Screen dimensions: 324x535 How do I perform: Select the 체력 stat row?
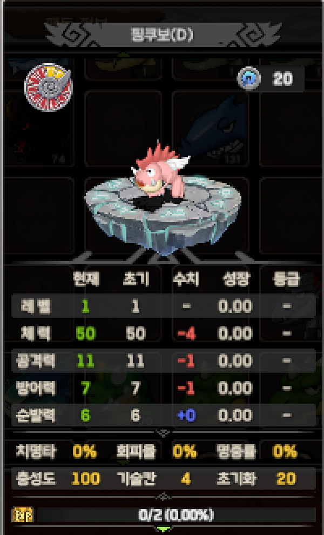163,333
